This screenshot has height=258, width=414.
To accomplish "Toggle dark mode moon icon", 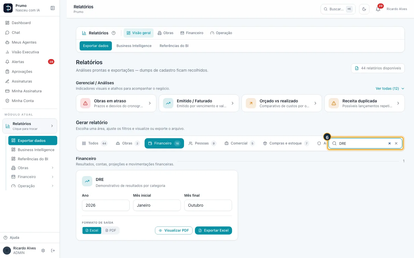I will tap(364, 9).
